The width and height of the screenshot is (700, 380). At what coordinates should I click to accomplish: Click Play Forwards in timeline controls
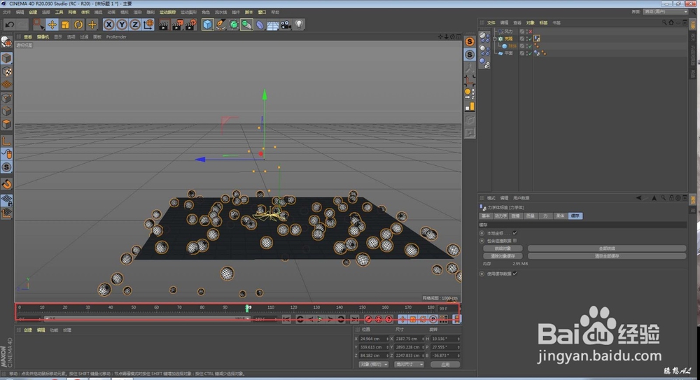(x=320, y=319)
